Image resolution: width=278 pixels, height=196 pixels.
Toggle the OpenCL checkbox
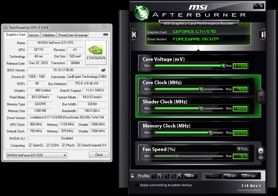tap(30, 145)
